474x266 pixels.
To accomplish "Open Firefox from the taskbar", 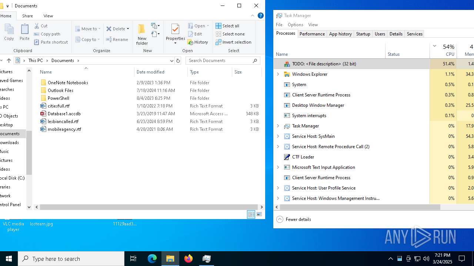I will [188, 259].
